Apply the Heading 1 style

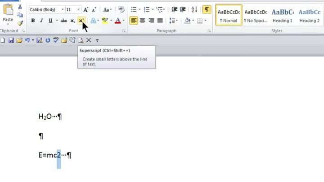click(282, 15)
